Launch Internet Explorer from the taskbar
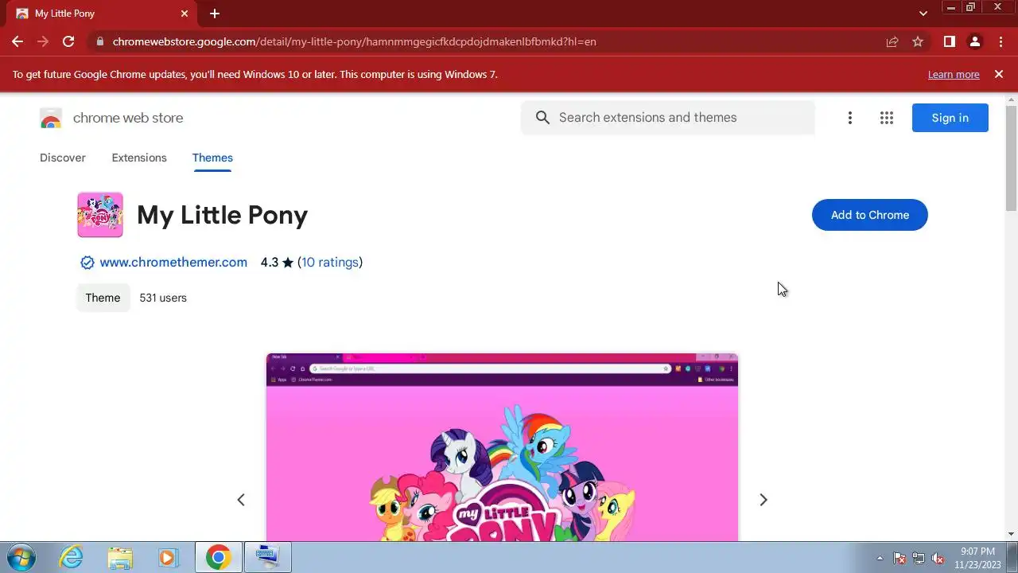This screenshot has height=573, width=1018. [72, 557]
